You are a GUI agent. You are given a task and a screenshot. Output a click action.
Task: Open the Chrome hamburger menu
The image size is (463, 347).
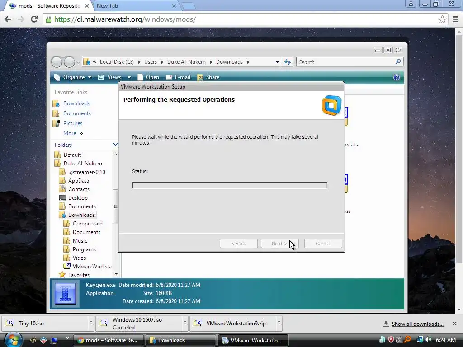[x=455, y=19]
